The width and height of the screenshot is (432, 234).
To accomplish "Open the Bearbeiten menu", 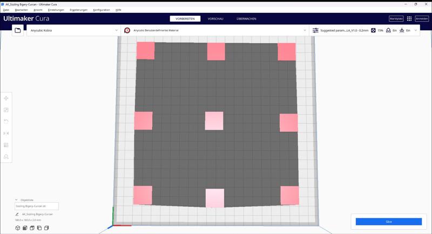I will tap(21, 10).
